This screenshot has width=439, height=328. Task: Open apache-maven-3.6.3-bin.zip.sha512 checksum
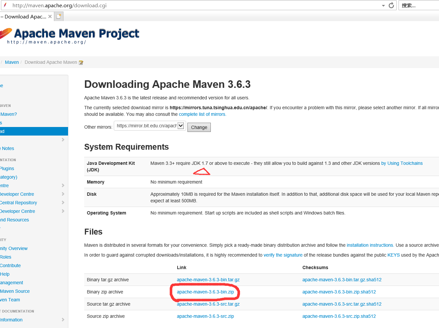click(339, 292)
